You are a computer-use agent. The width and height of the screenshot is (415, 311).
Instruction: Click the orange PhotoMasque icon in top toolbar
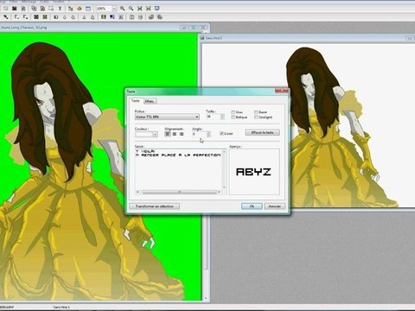(80, 9)
